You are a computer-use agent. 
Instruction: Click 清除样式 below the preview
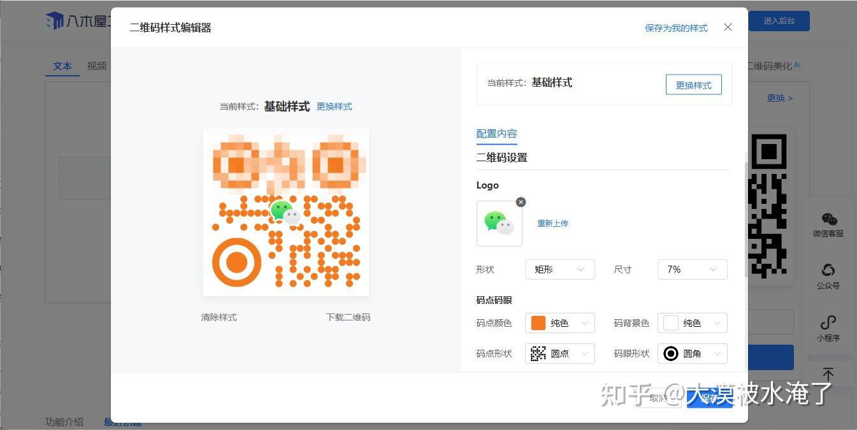click(x=219, y=317)
